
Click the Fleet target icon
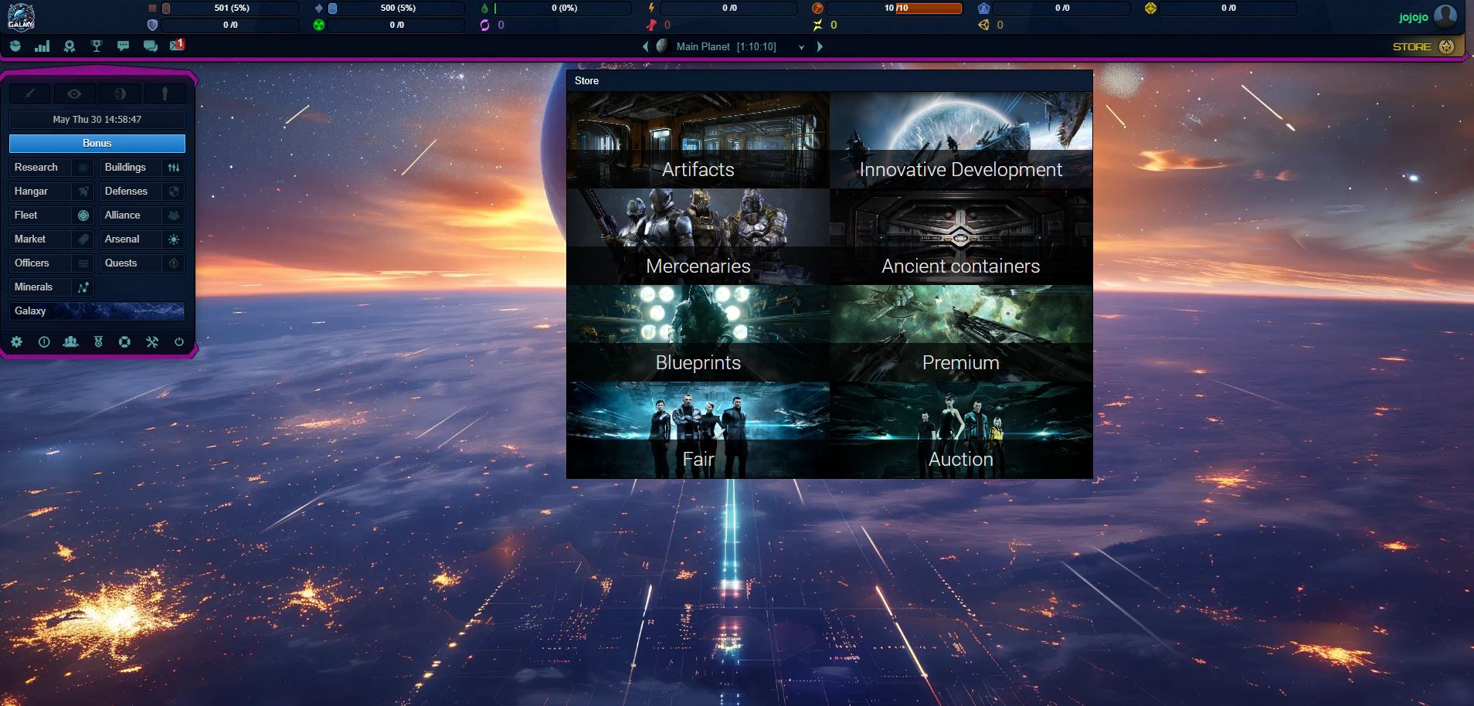[x=83, y=216]
